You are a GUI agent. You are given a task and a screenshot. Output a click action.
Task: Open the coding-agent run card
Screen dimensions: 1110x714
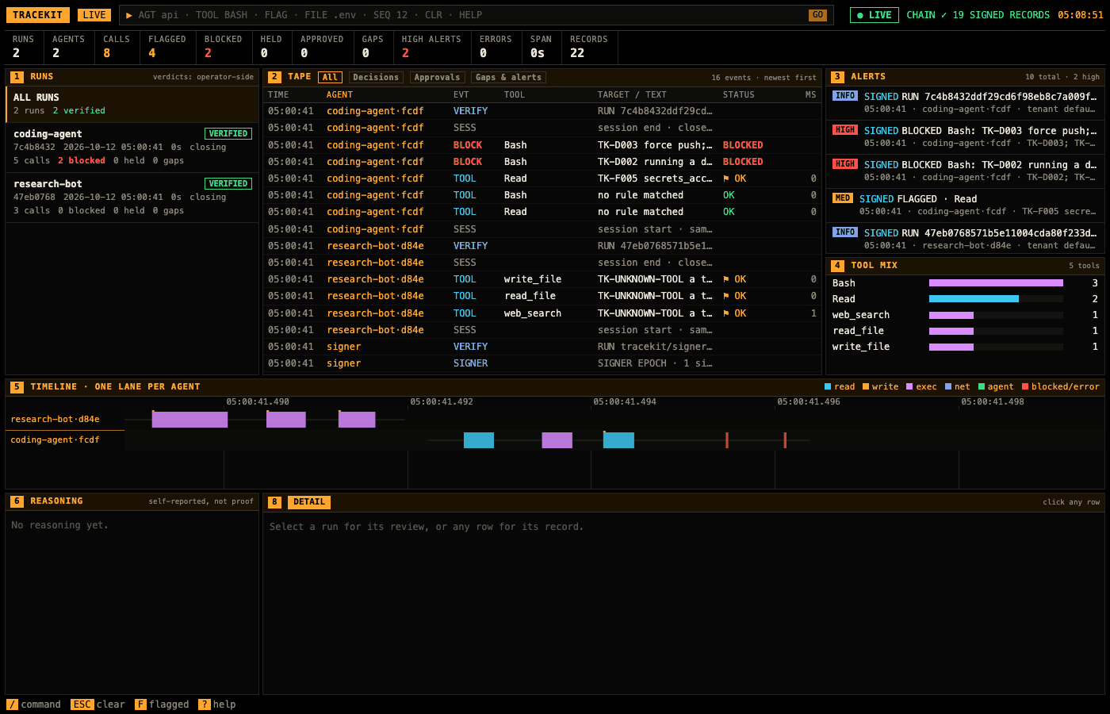132,148
